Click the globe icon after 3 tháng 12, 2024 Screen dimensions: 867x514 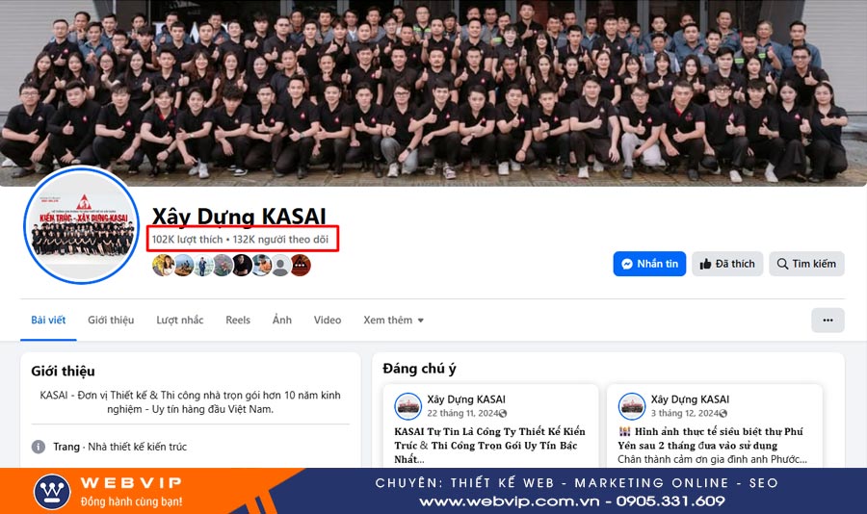click(723, 413)
